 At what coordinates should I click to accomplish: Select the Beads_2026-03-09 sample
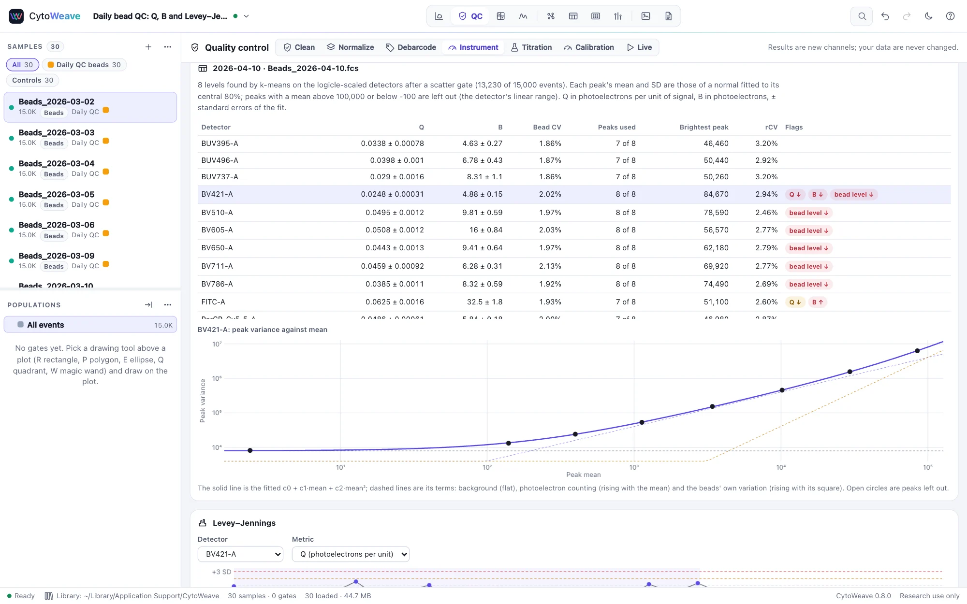pos(90,261)
